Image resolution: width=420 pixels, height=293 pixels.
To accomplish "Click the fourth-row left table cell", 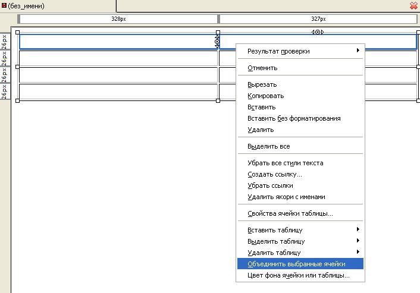I will click(x=118, y=92).
